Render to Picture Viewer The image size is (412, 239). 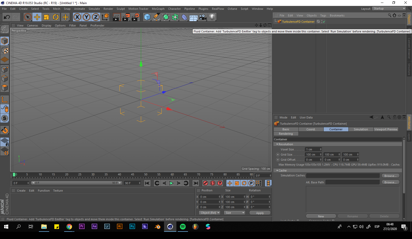(126, 17)
